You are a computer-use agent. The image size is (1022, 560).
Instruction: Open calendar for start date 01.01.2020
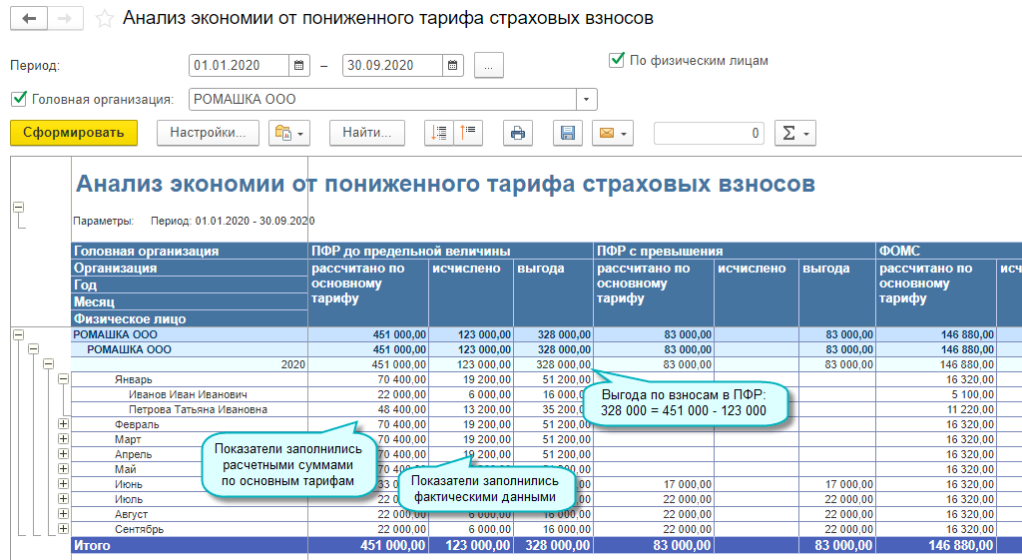click(x=299, y=65)
